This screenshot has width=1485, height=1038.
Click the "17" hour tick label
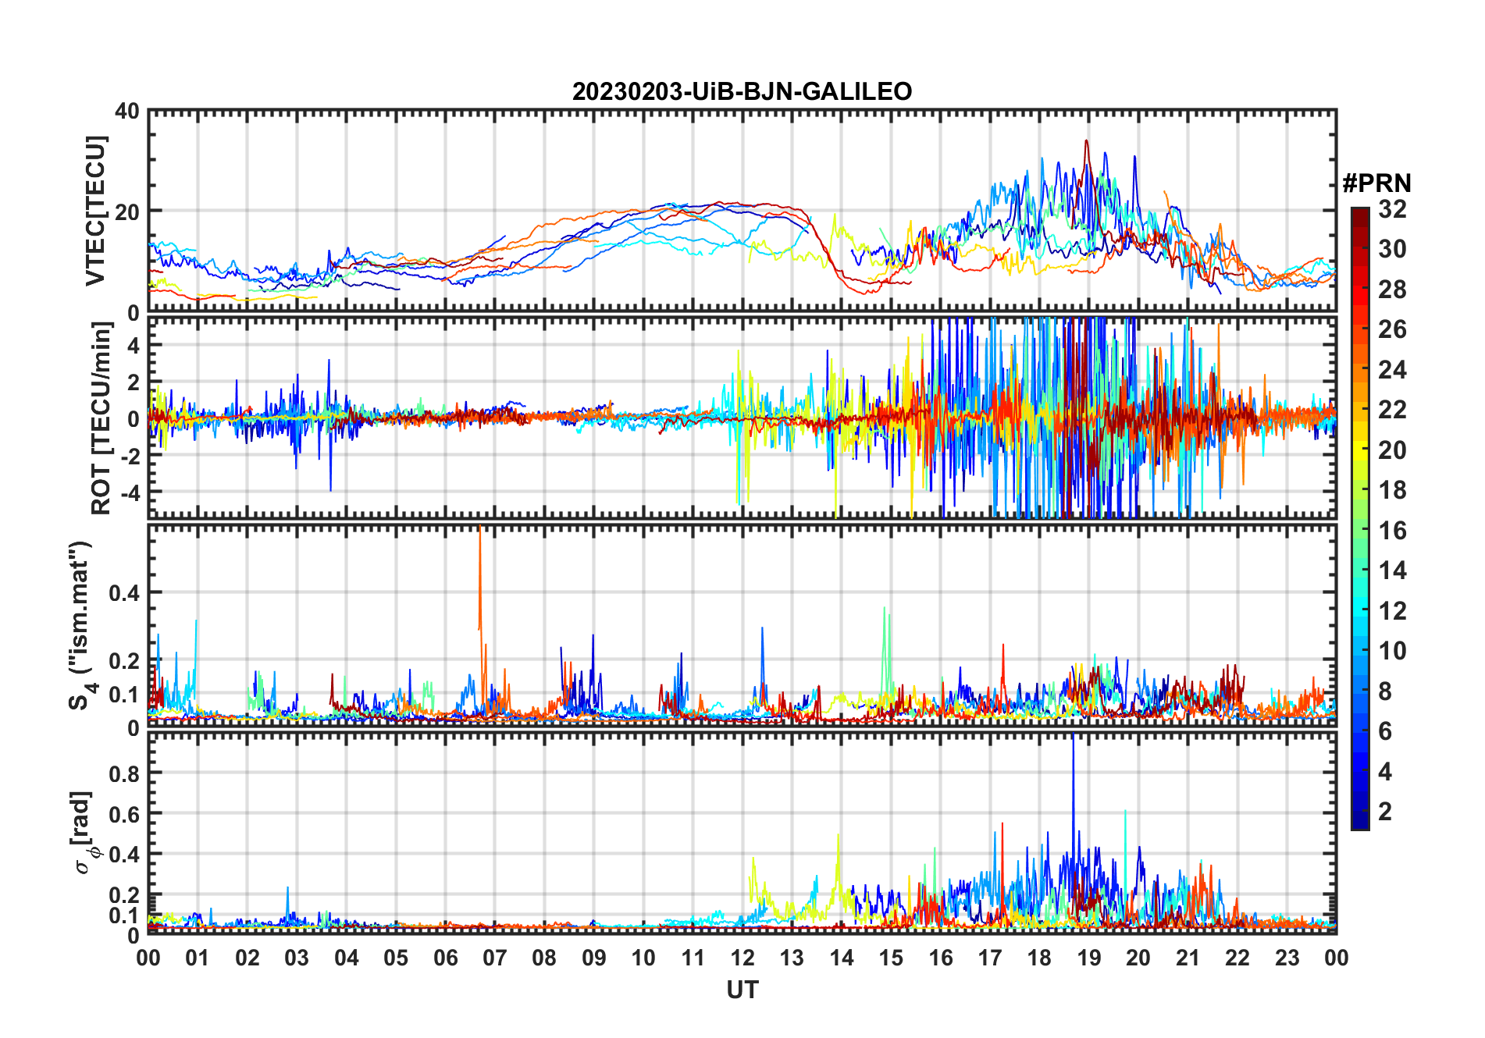(x=990, y=958)
